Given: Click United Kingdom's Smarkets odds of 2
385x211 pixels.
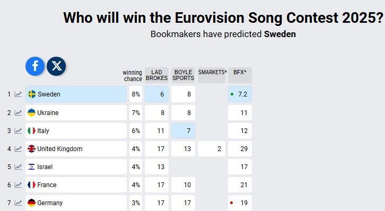Looking at the screenshot, I should click(212, 149).
